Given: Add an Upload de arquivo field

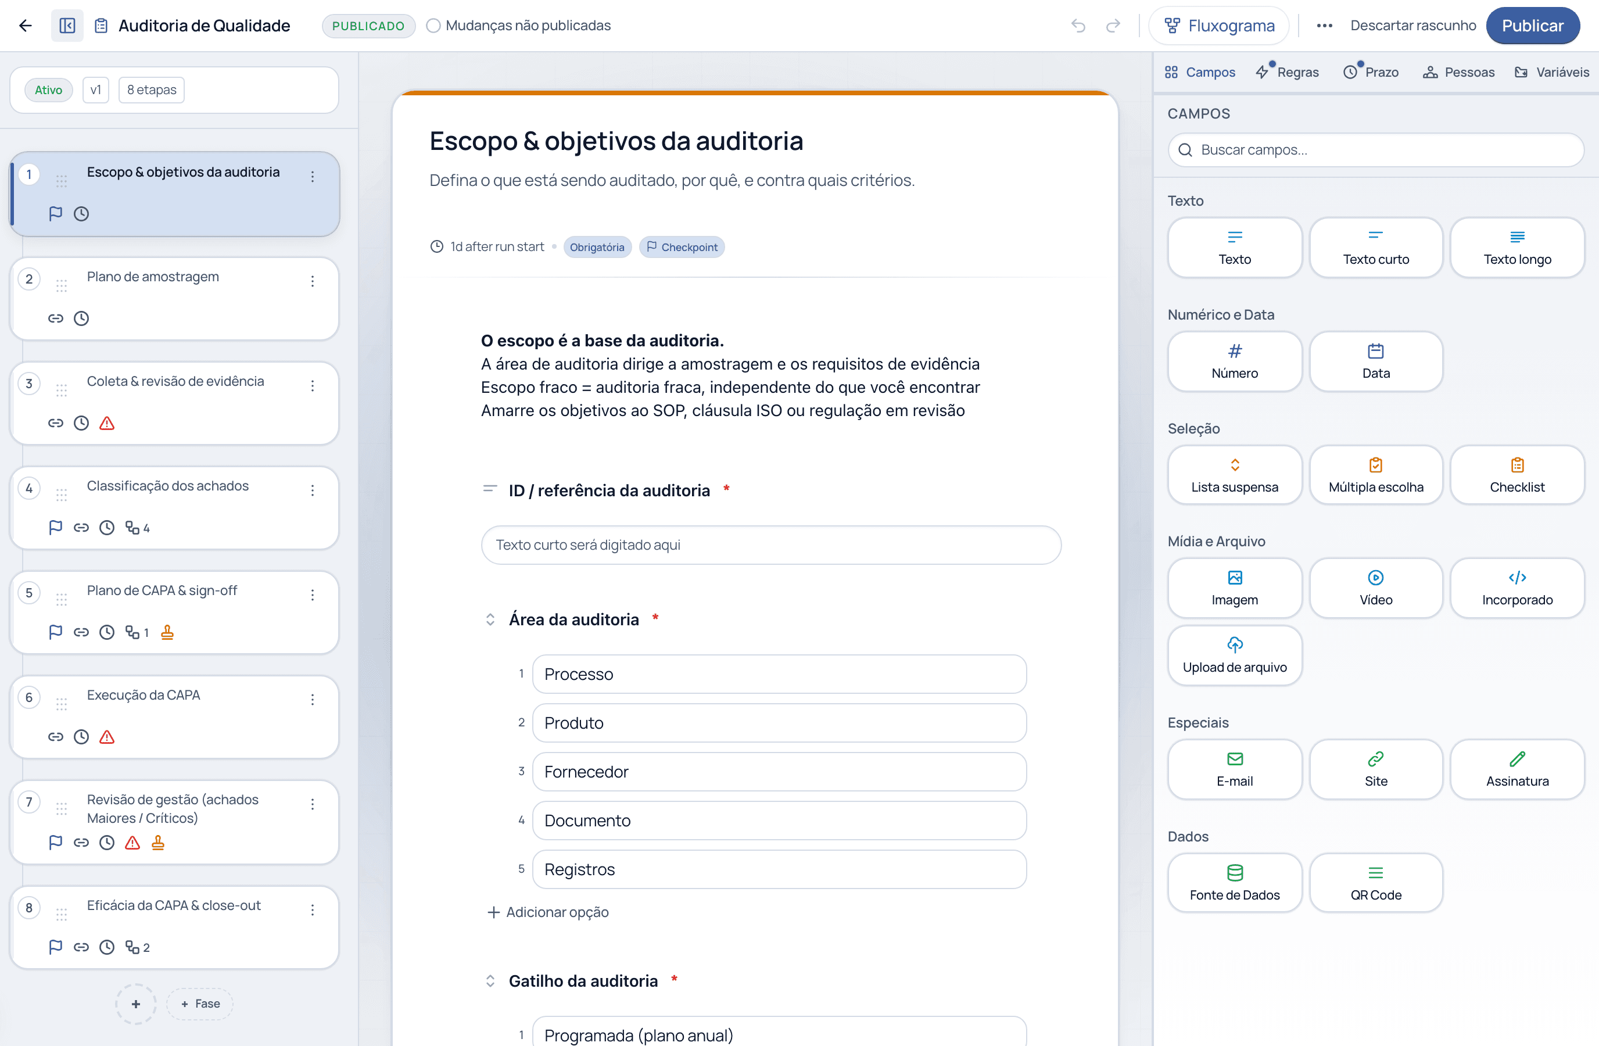Looking at the screenshot, I should pos(1235,655).
